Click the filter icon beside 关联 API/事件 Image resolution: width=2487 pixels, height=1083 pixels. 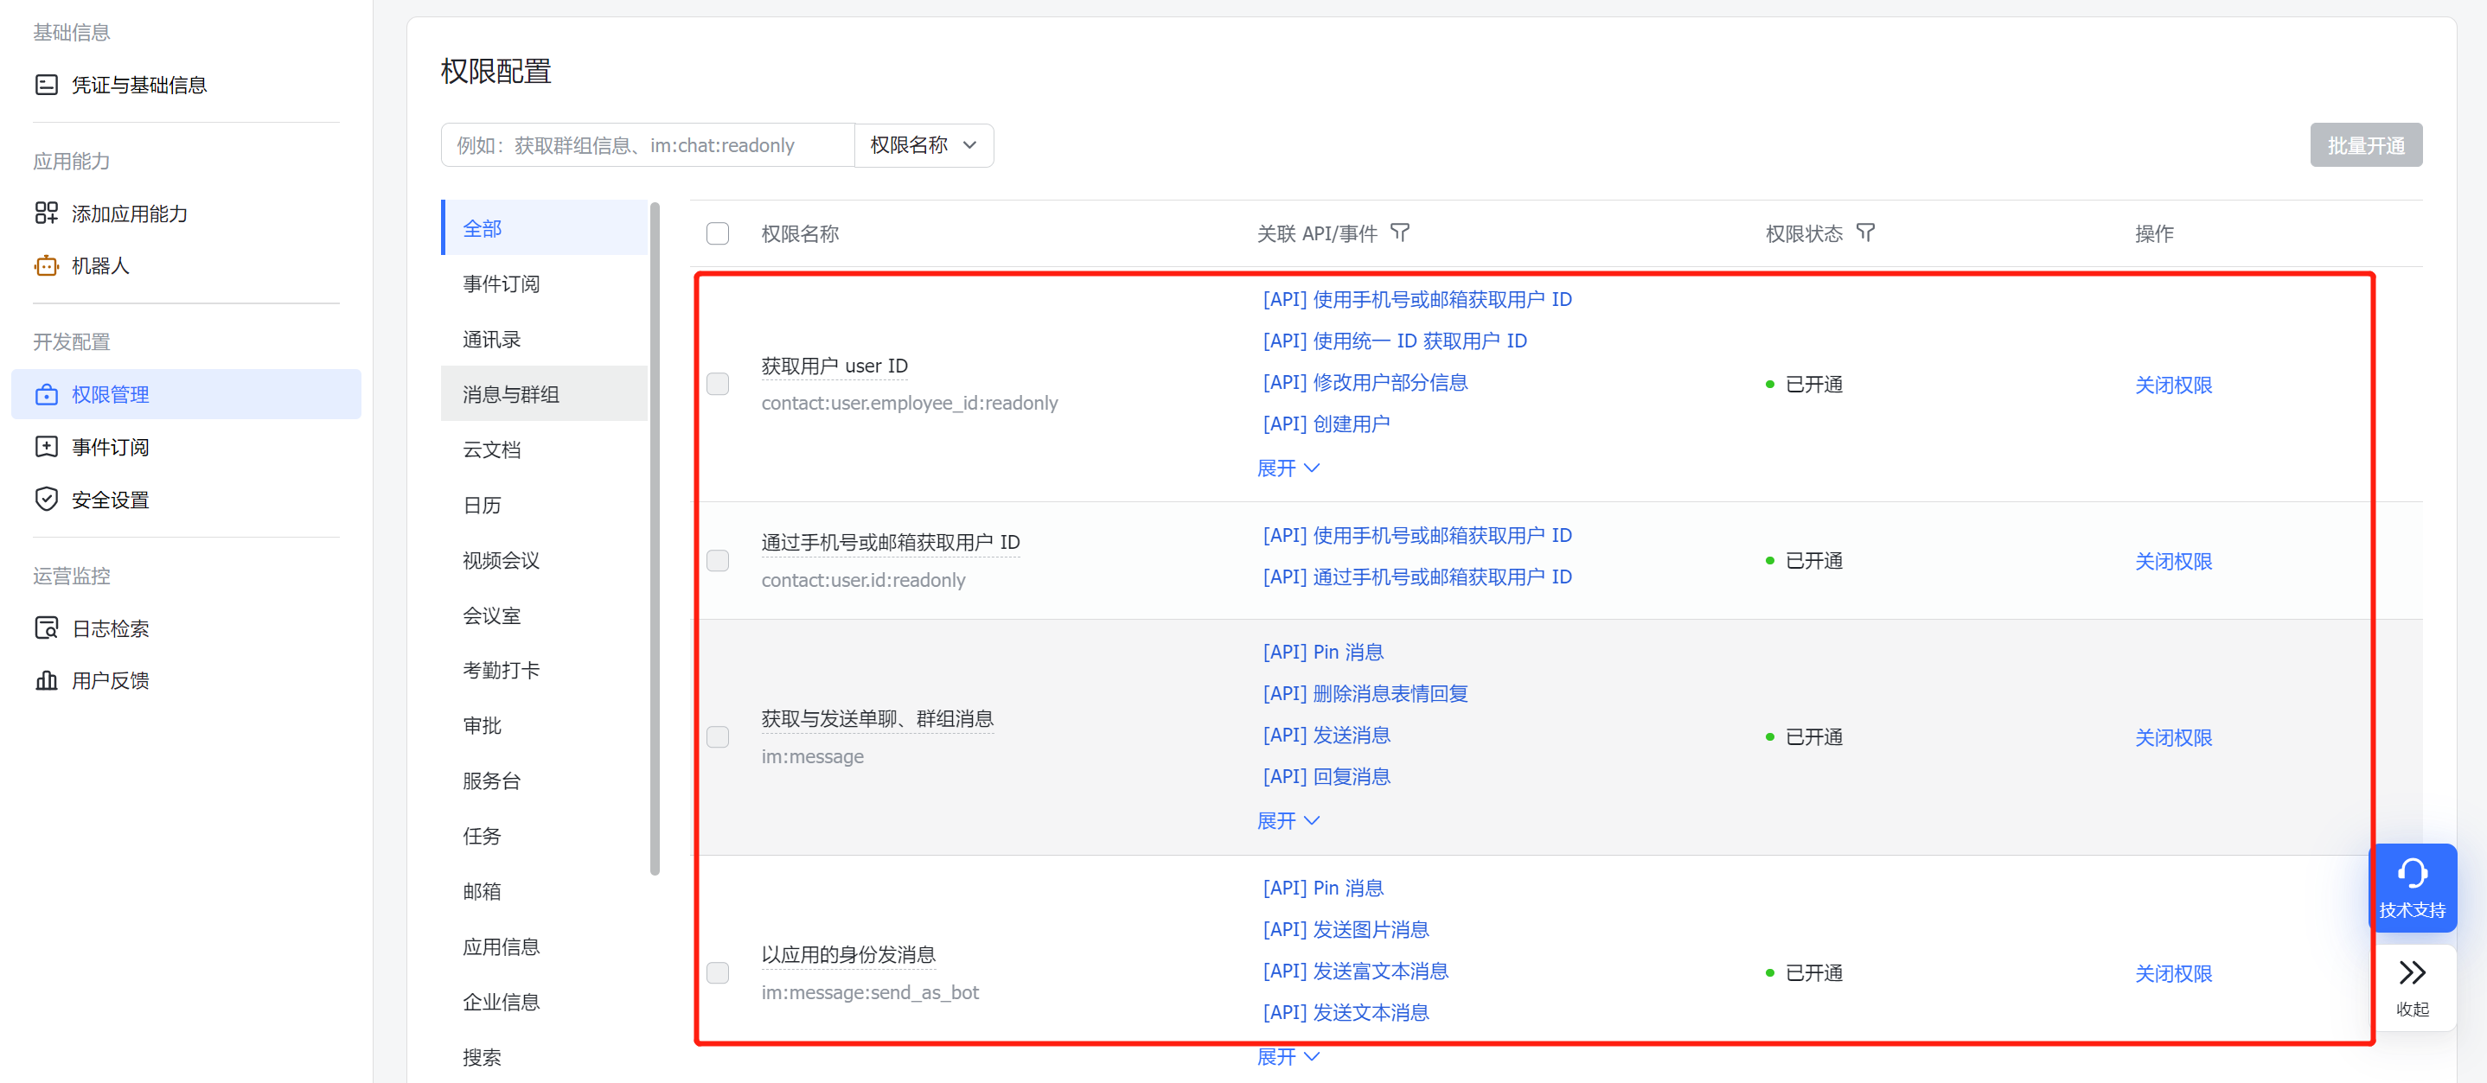point(1399,233)
